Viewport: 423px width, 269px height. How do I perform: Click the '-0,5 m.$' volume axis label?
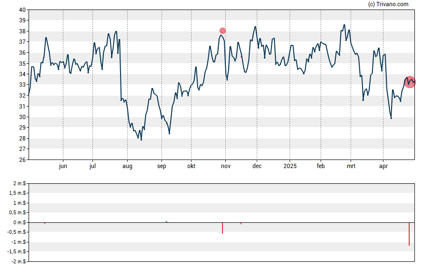(17, 232)
